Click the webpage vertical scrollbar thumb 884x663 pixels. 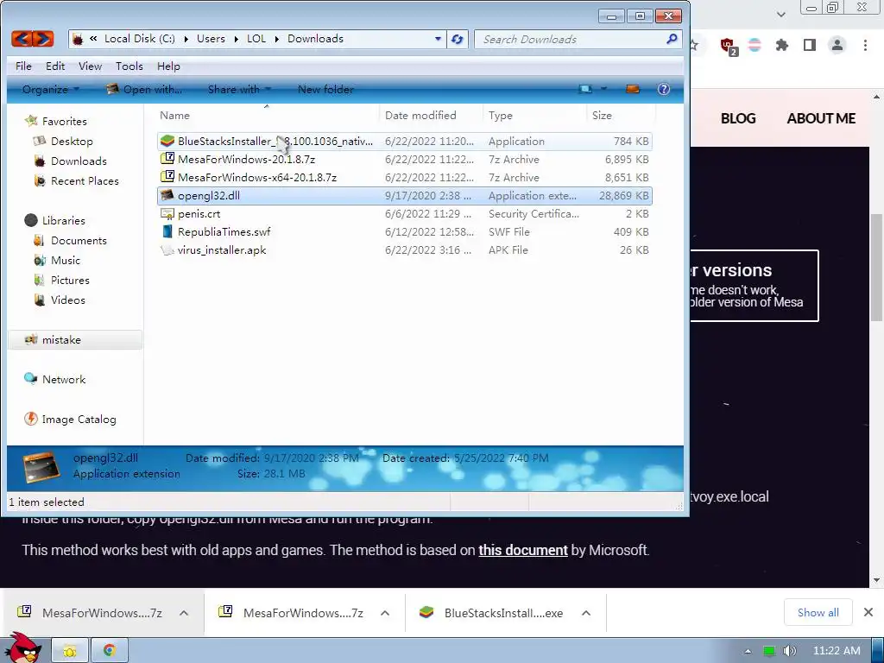(x=876, y=268)
